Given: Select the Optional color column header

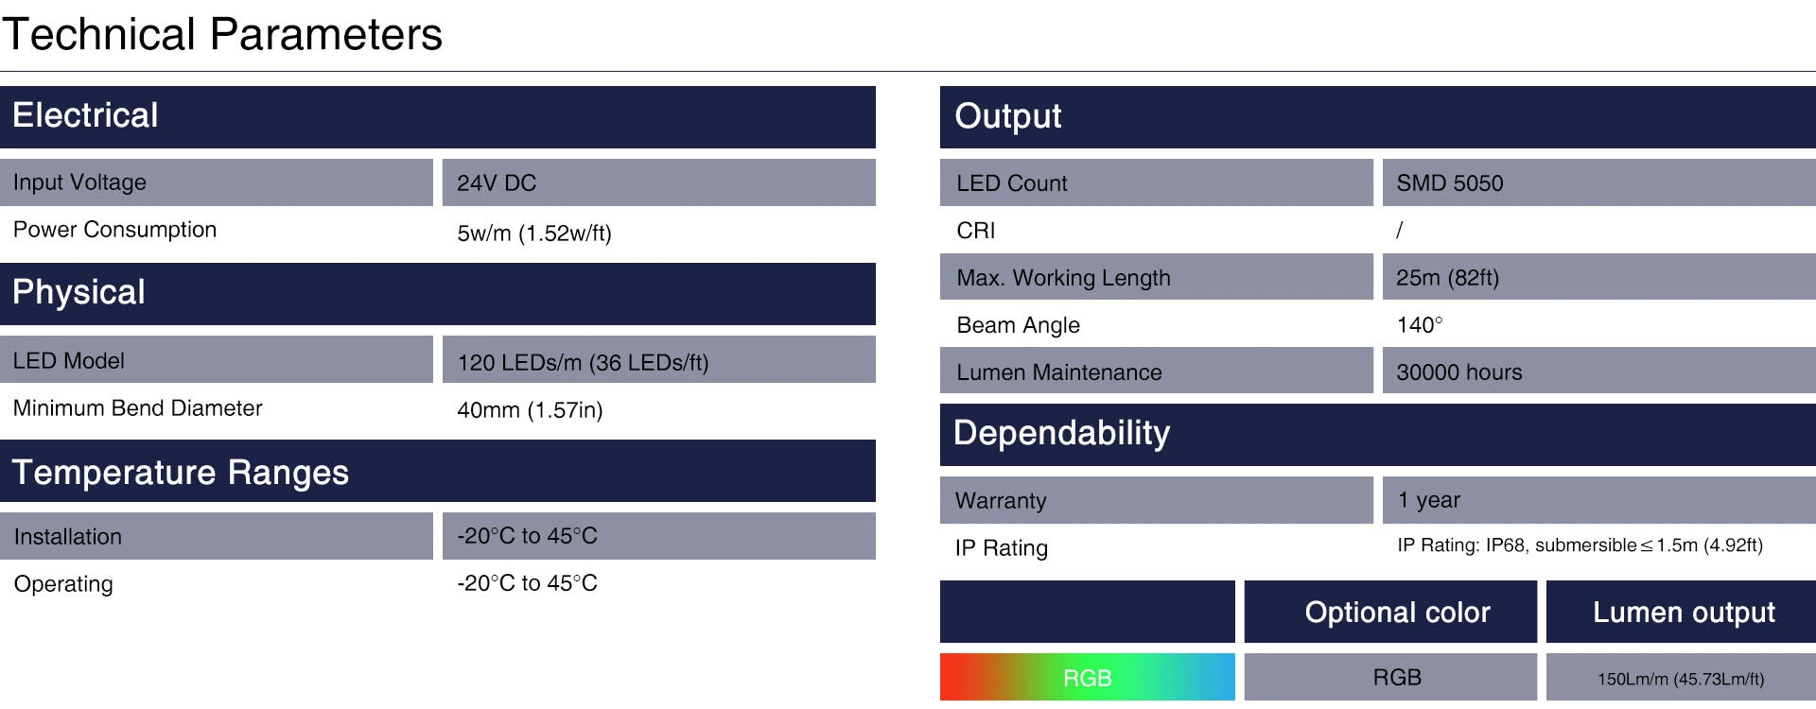Looking at the screenshot, I should 1397,613.
